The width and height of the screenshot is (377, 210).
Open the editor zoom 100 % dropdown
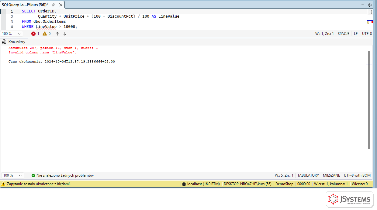pos(12,34)
